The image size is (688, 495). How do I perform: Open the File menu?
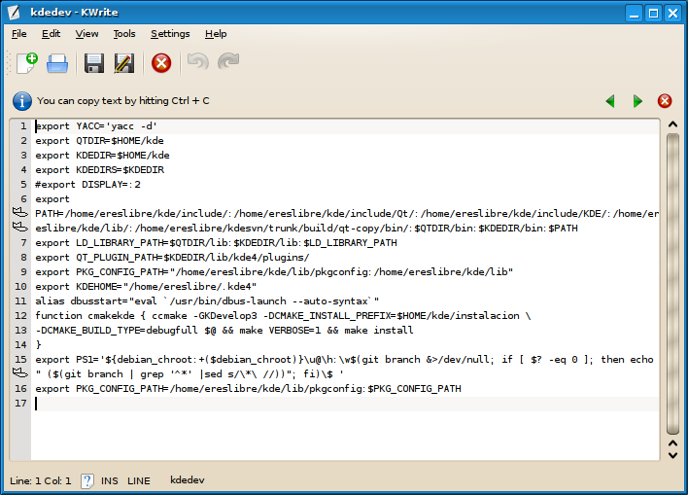pos(18,34)
